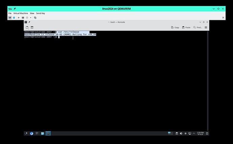The width and height of the screenshot is (233, 144).
Task: Click the Run virtual machine play button
Action: click(19, 18)
